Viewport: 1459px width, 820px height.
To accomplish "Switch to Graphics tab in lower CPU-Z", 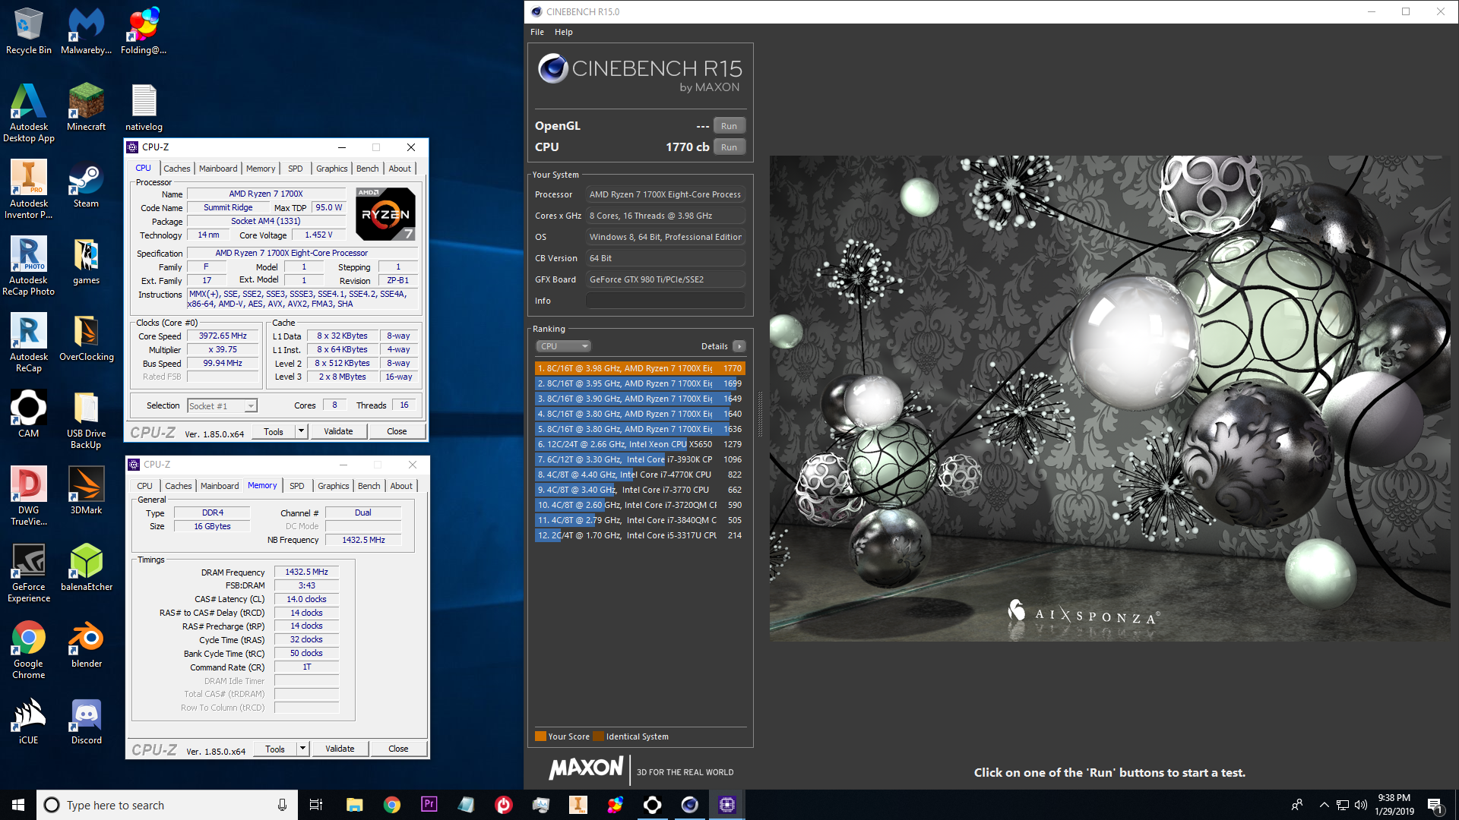I will 334,486.
